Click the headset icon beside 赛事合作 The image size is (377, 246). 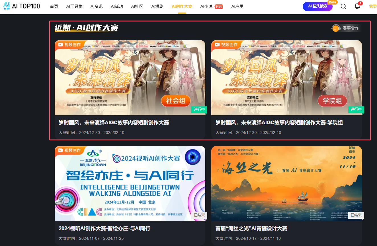(x=336, y=28)
